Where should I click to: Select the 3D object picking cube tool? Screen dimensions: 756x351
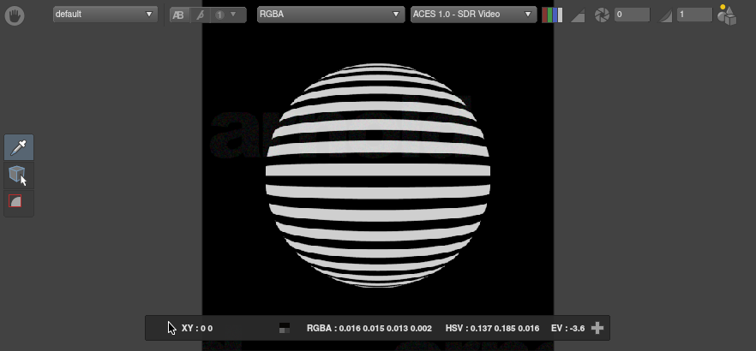click(x=17, y=175)
